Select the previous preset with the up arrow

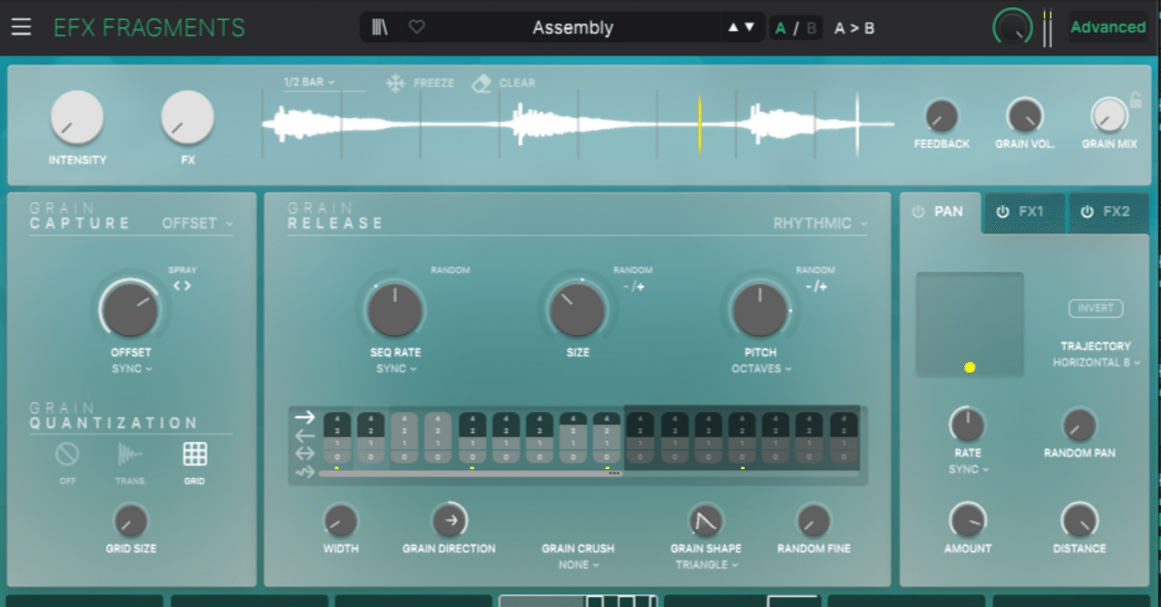733,27
